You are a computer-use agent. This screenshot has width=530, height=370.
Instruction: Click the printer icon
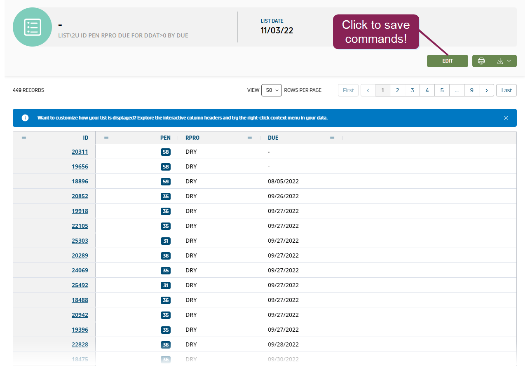click(481, 61)
